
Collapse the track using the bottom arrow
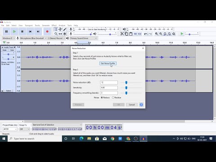tap(2, 91)
